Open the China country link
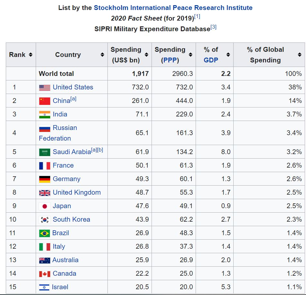 pyautogui.click(x=61, y=101)
